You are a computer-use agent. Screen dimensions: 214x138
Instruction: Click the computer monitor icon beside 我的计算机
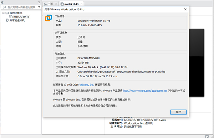point(7,13)
